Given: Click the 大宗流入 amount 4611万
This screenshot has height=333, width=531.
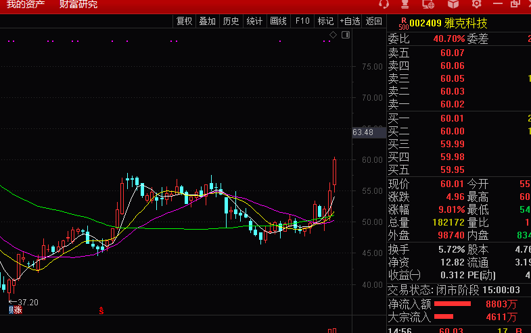Looking at the screenshot, I should coord(501,317).
